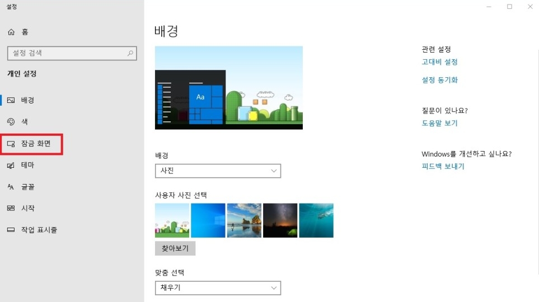Click the 배경 picture icon in sidebar
The width and height of the screenshot is (539, 302).
tap(11, 100)
